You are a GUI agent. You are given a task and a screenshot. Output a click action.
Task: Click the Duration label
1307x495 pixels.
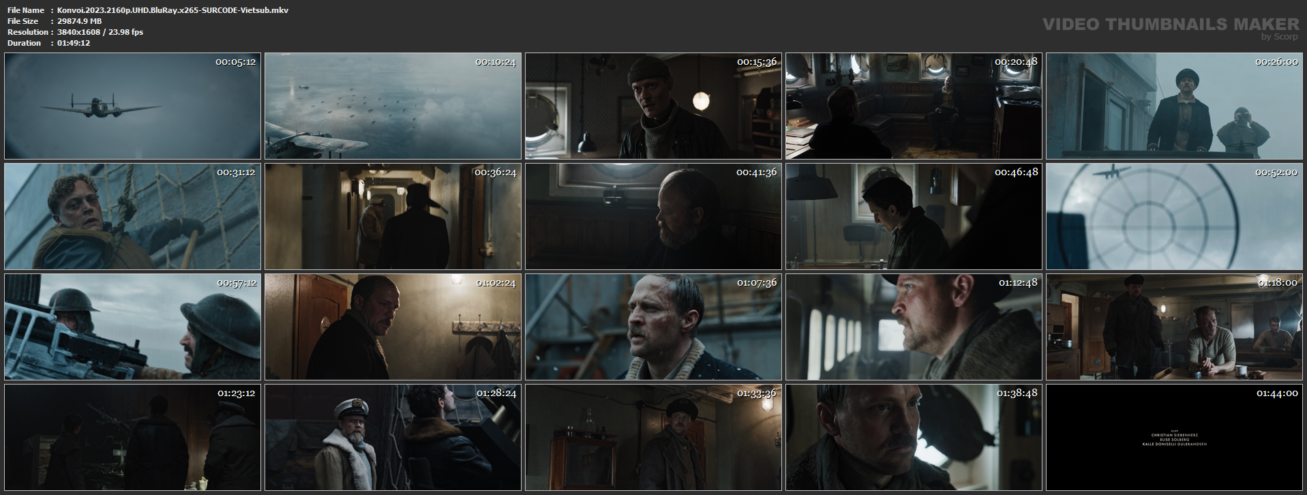[x=25, y=43]
